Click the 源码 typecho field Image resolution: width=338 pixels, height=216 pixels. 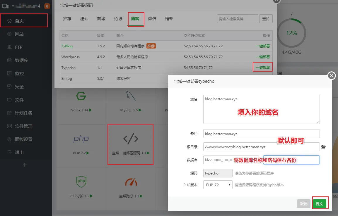click(218, 173)
